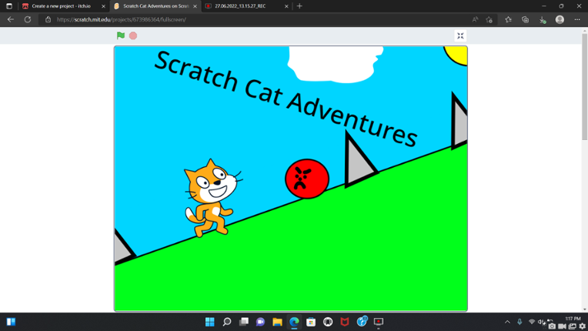
Task: Open McAfee from taskbar
Action: pos(345,322)
